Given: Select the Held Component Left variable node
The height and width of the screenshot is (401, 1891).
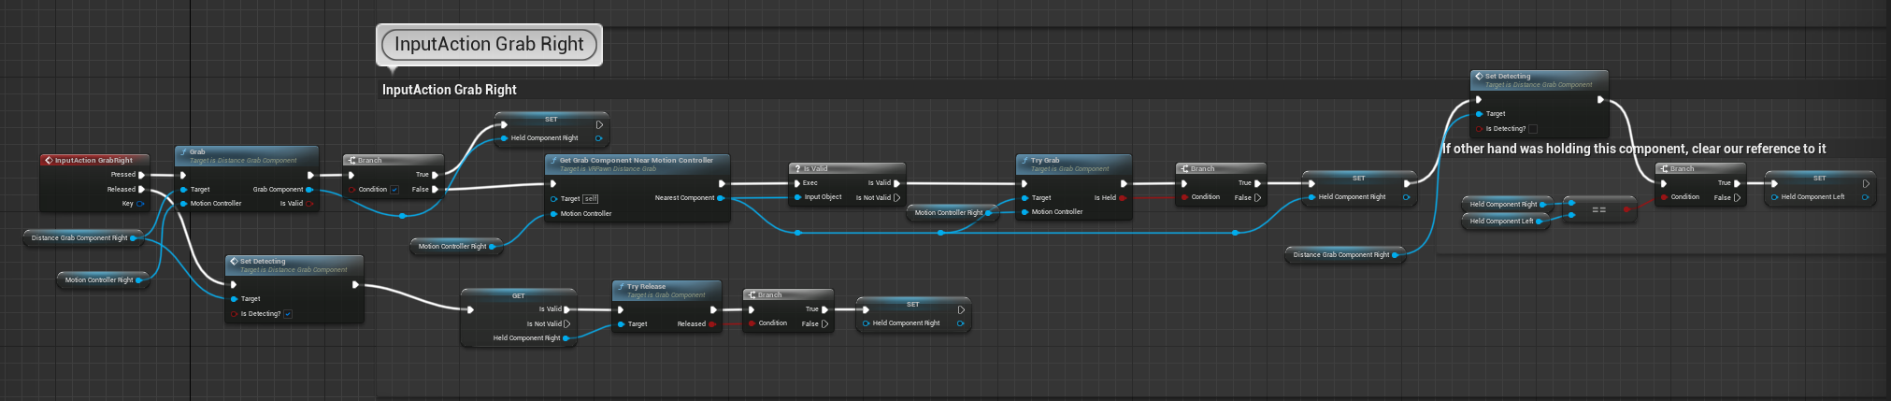Looking at the screenshot, I should tap(1505, 221).
